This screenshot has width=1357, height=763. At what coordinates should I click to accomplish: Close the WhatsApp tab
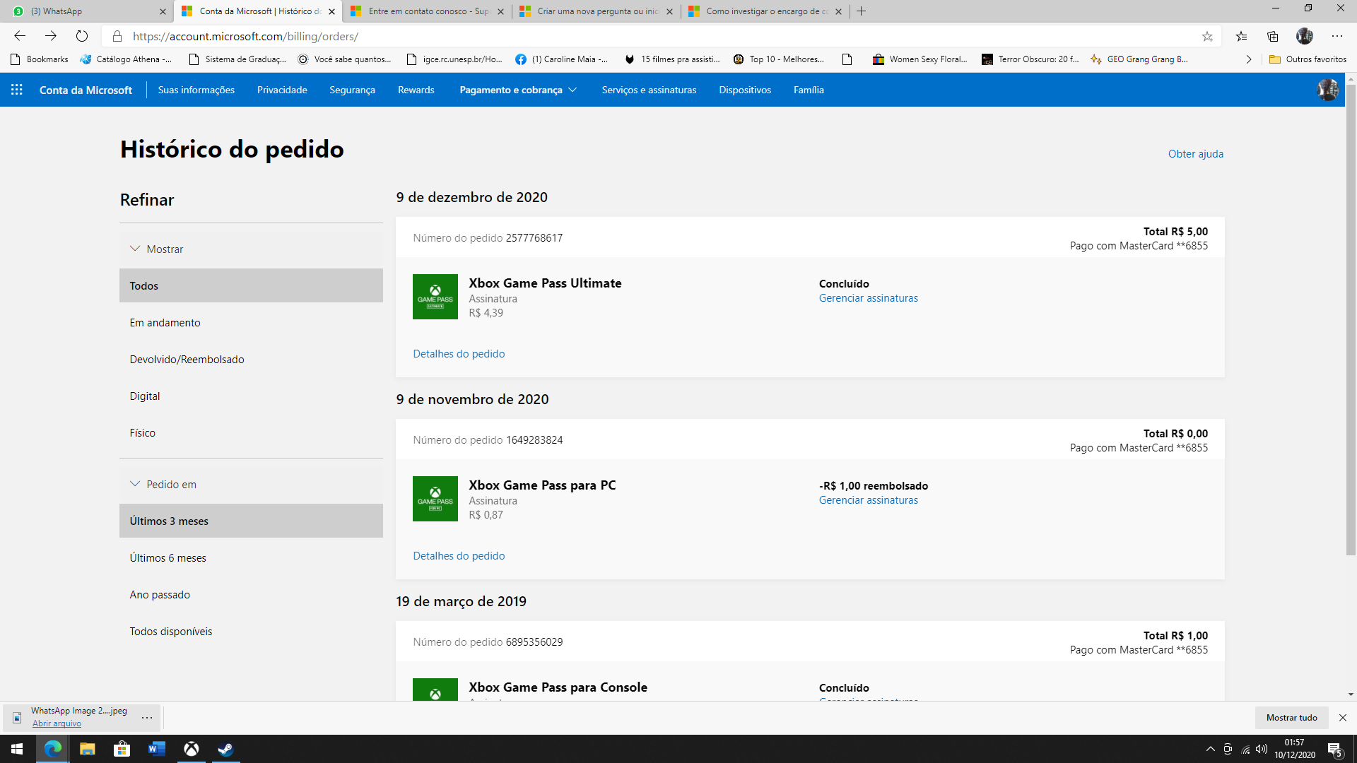(x=163, y=11)
